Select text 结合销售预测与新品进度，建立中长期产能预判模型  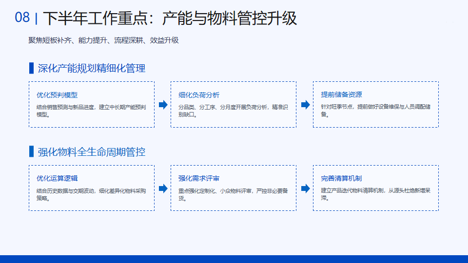click(x=91, y=111)
